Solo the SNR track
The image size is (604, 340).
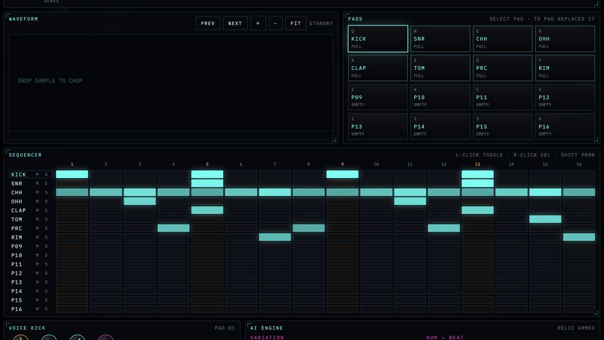46,184
